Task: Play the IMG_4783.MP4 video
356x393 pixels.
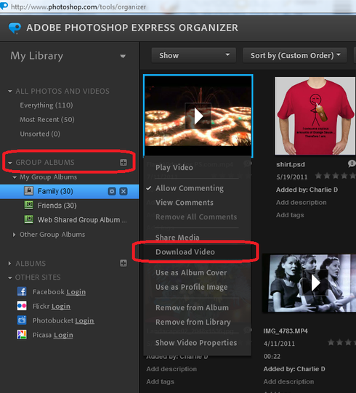Action: pyautogui.click(x=315, y=283)
